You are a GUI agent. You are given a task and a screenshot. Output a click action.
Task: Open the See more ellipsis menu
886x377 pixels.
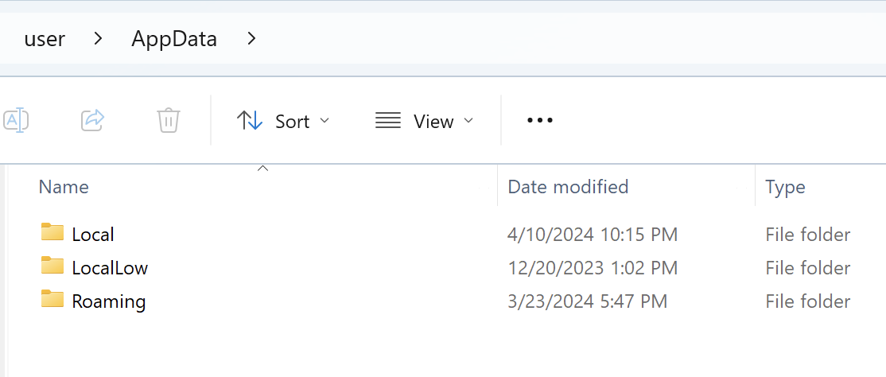point(540,121)
